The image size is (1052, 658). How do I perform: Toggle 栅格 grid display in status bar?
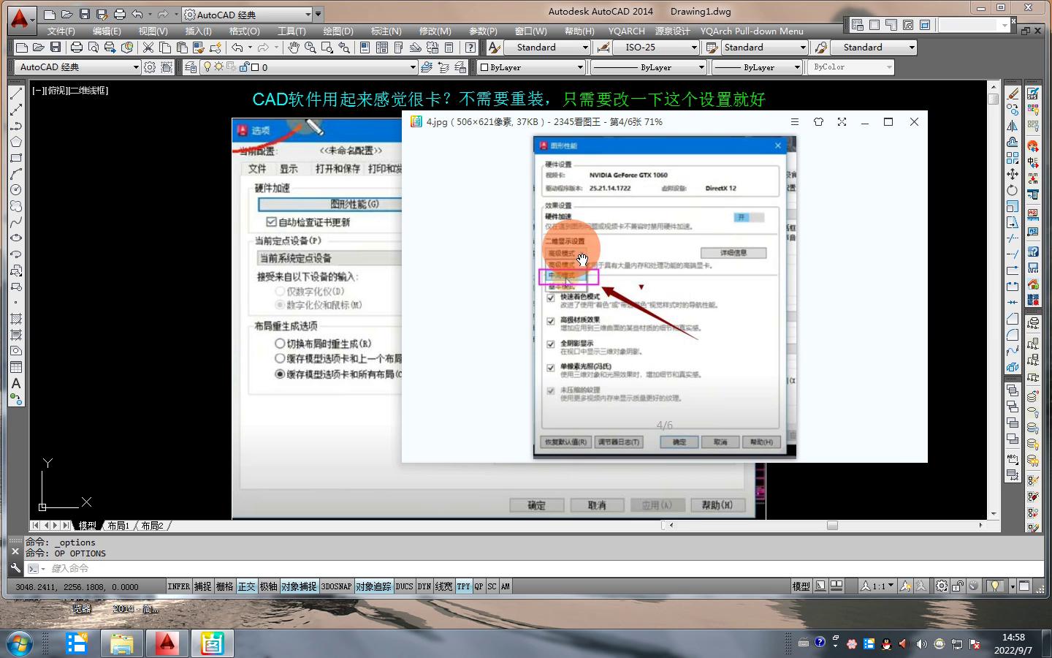[x=224, y=586]
